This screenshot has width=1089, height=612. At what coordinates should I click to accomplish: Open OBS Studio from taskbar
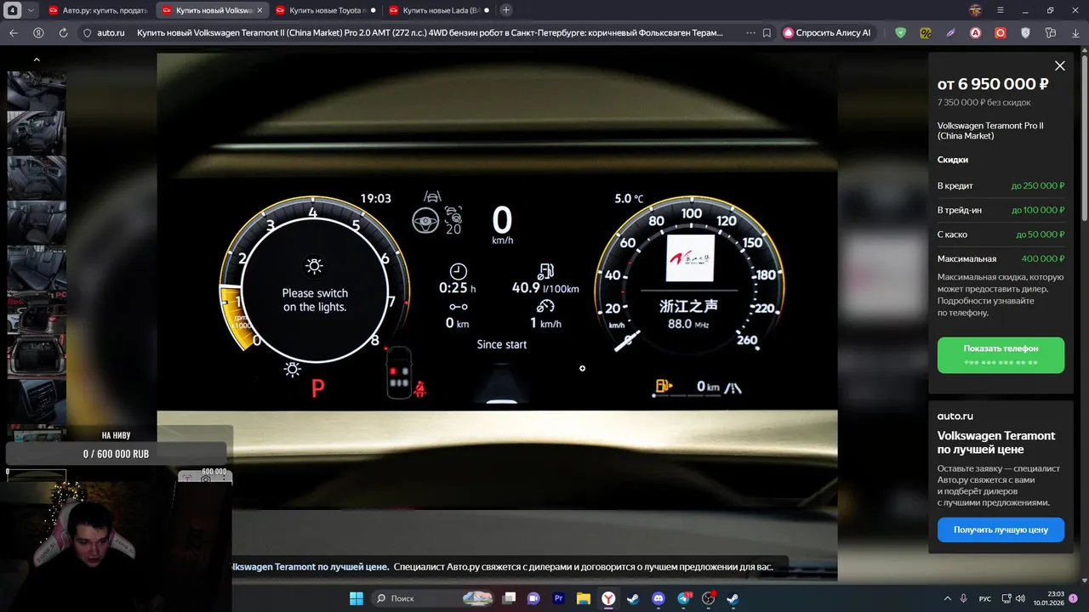click(709, 598)
